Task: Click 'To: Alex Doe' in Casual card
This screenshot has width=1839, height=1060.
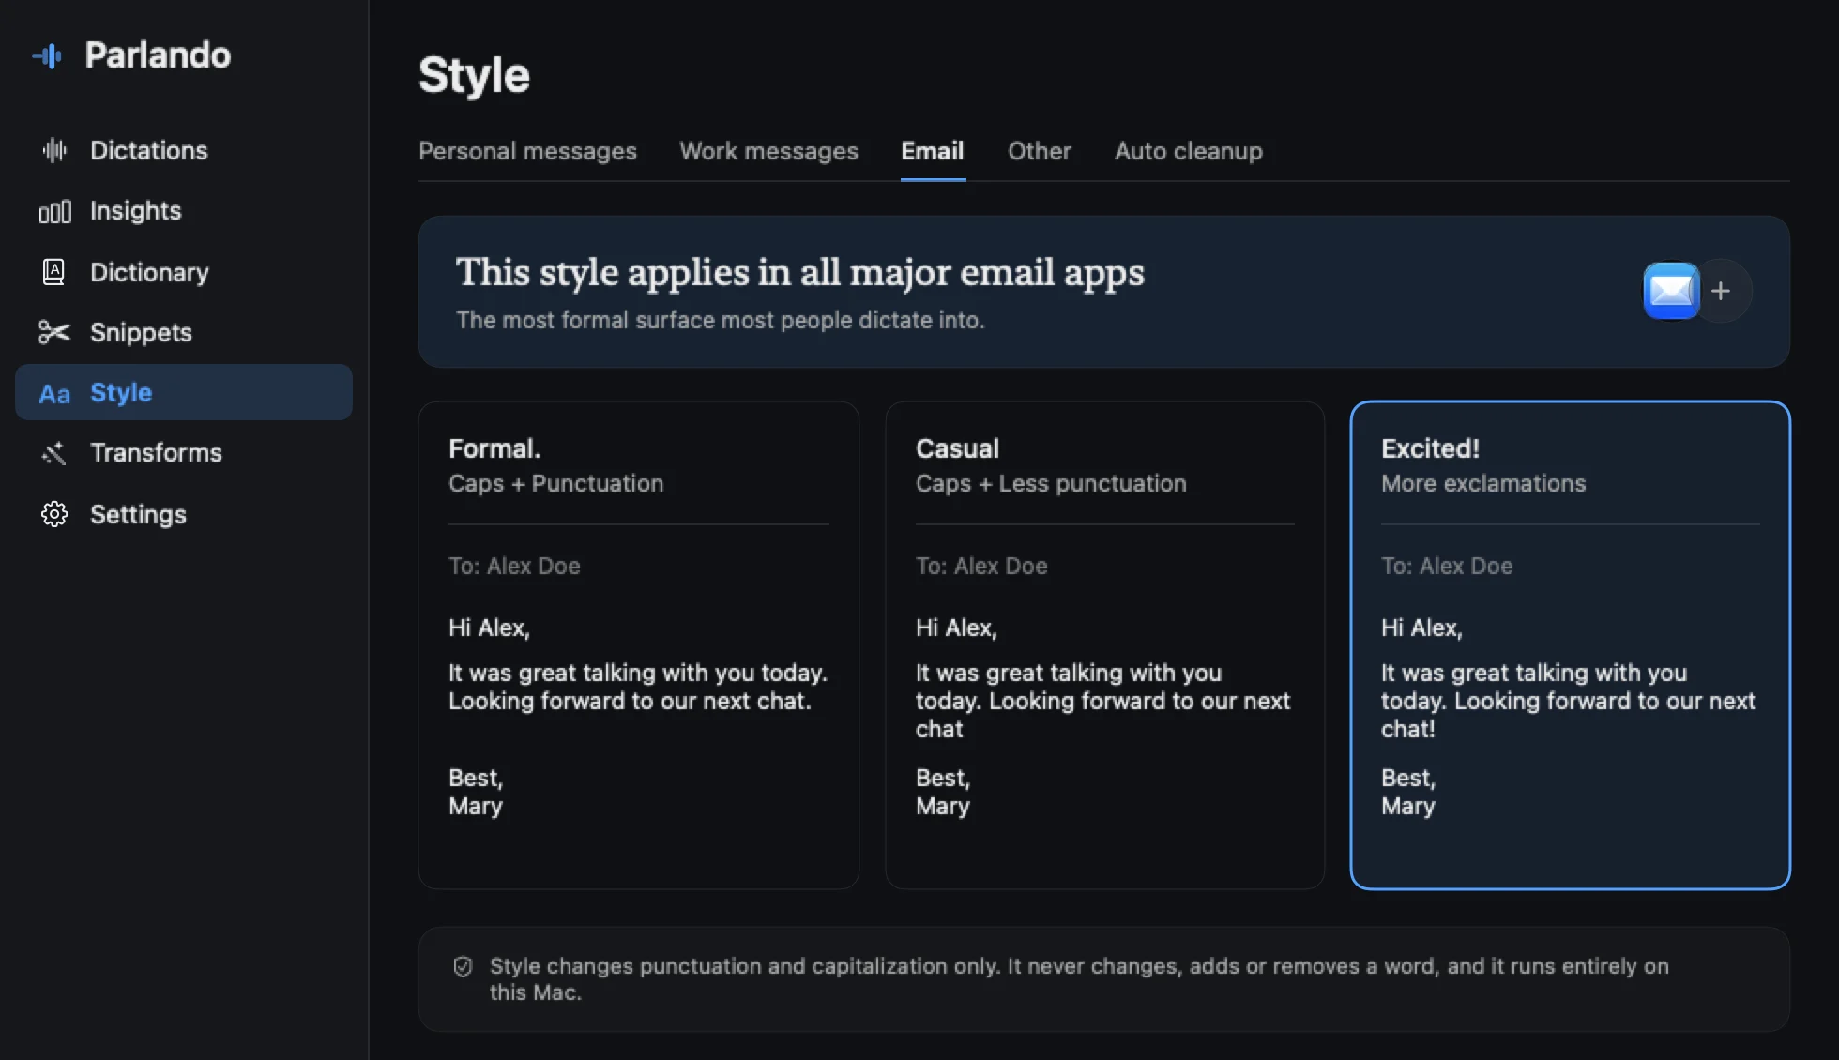Action: [981, 566]
